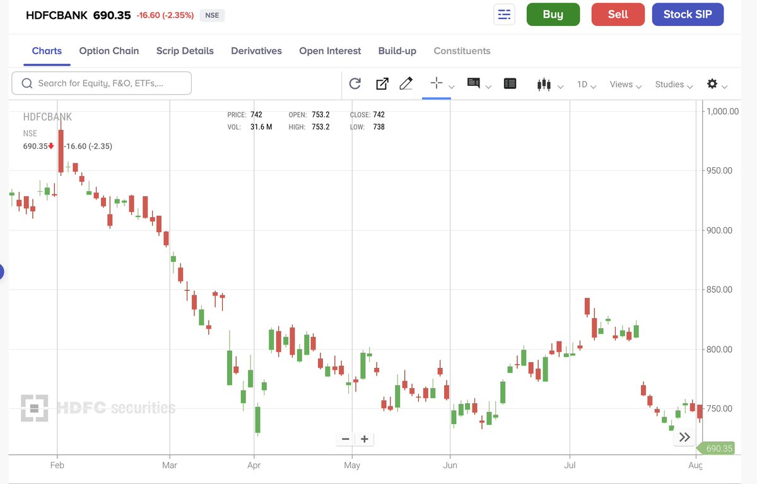The image size is (757, 484).
Task: Refresh the chart with the reload icon
Action: [x=355, y=84]
